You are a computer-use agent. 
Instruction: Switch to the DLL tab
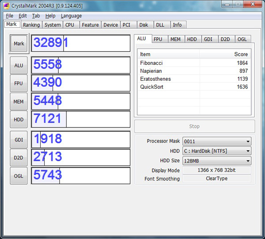[x=162, y=25]
